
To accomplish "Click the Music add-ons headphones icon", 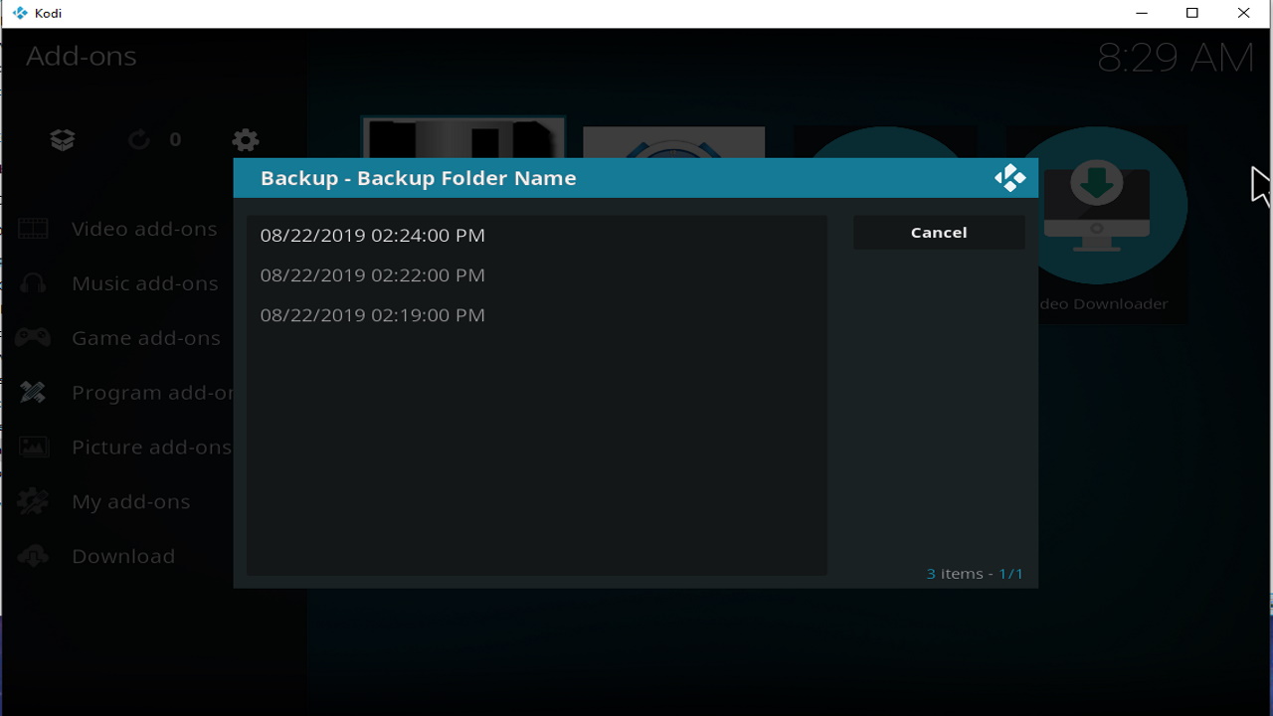I will pyautogui.click(x=33, y=284).
